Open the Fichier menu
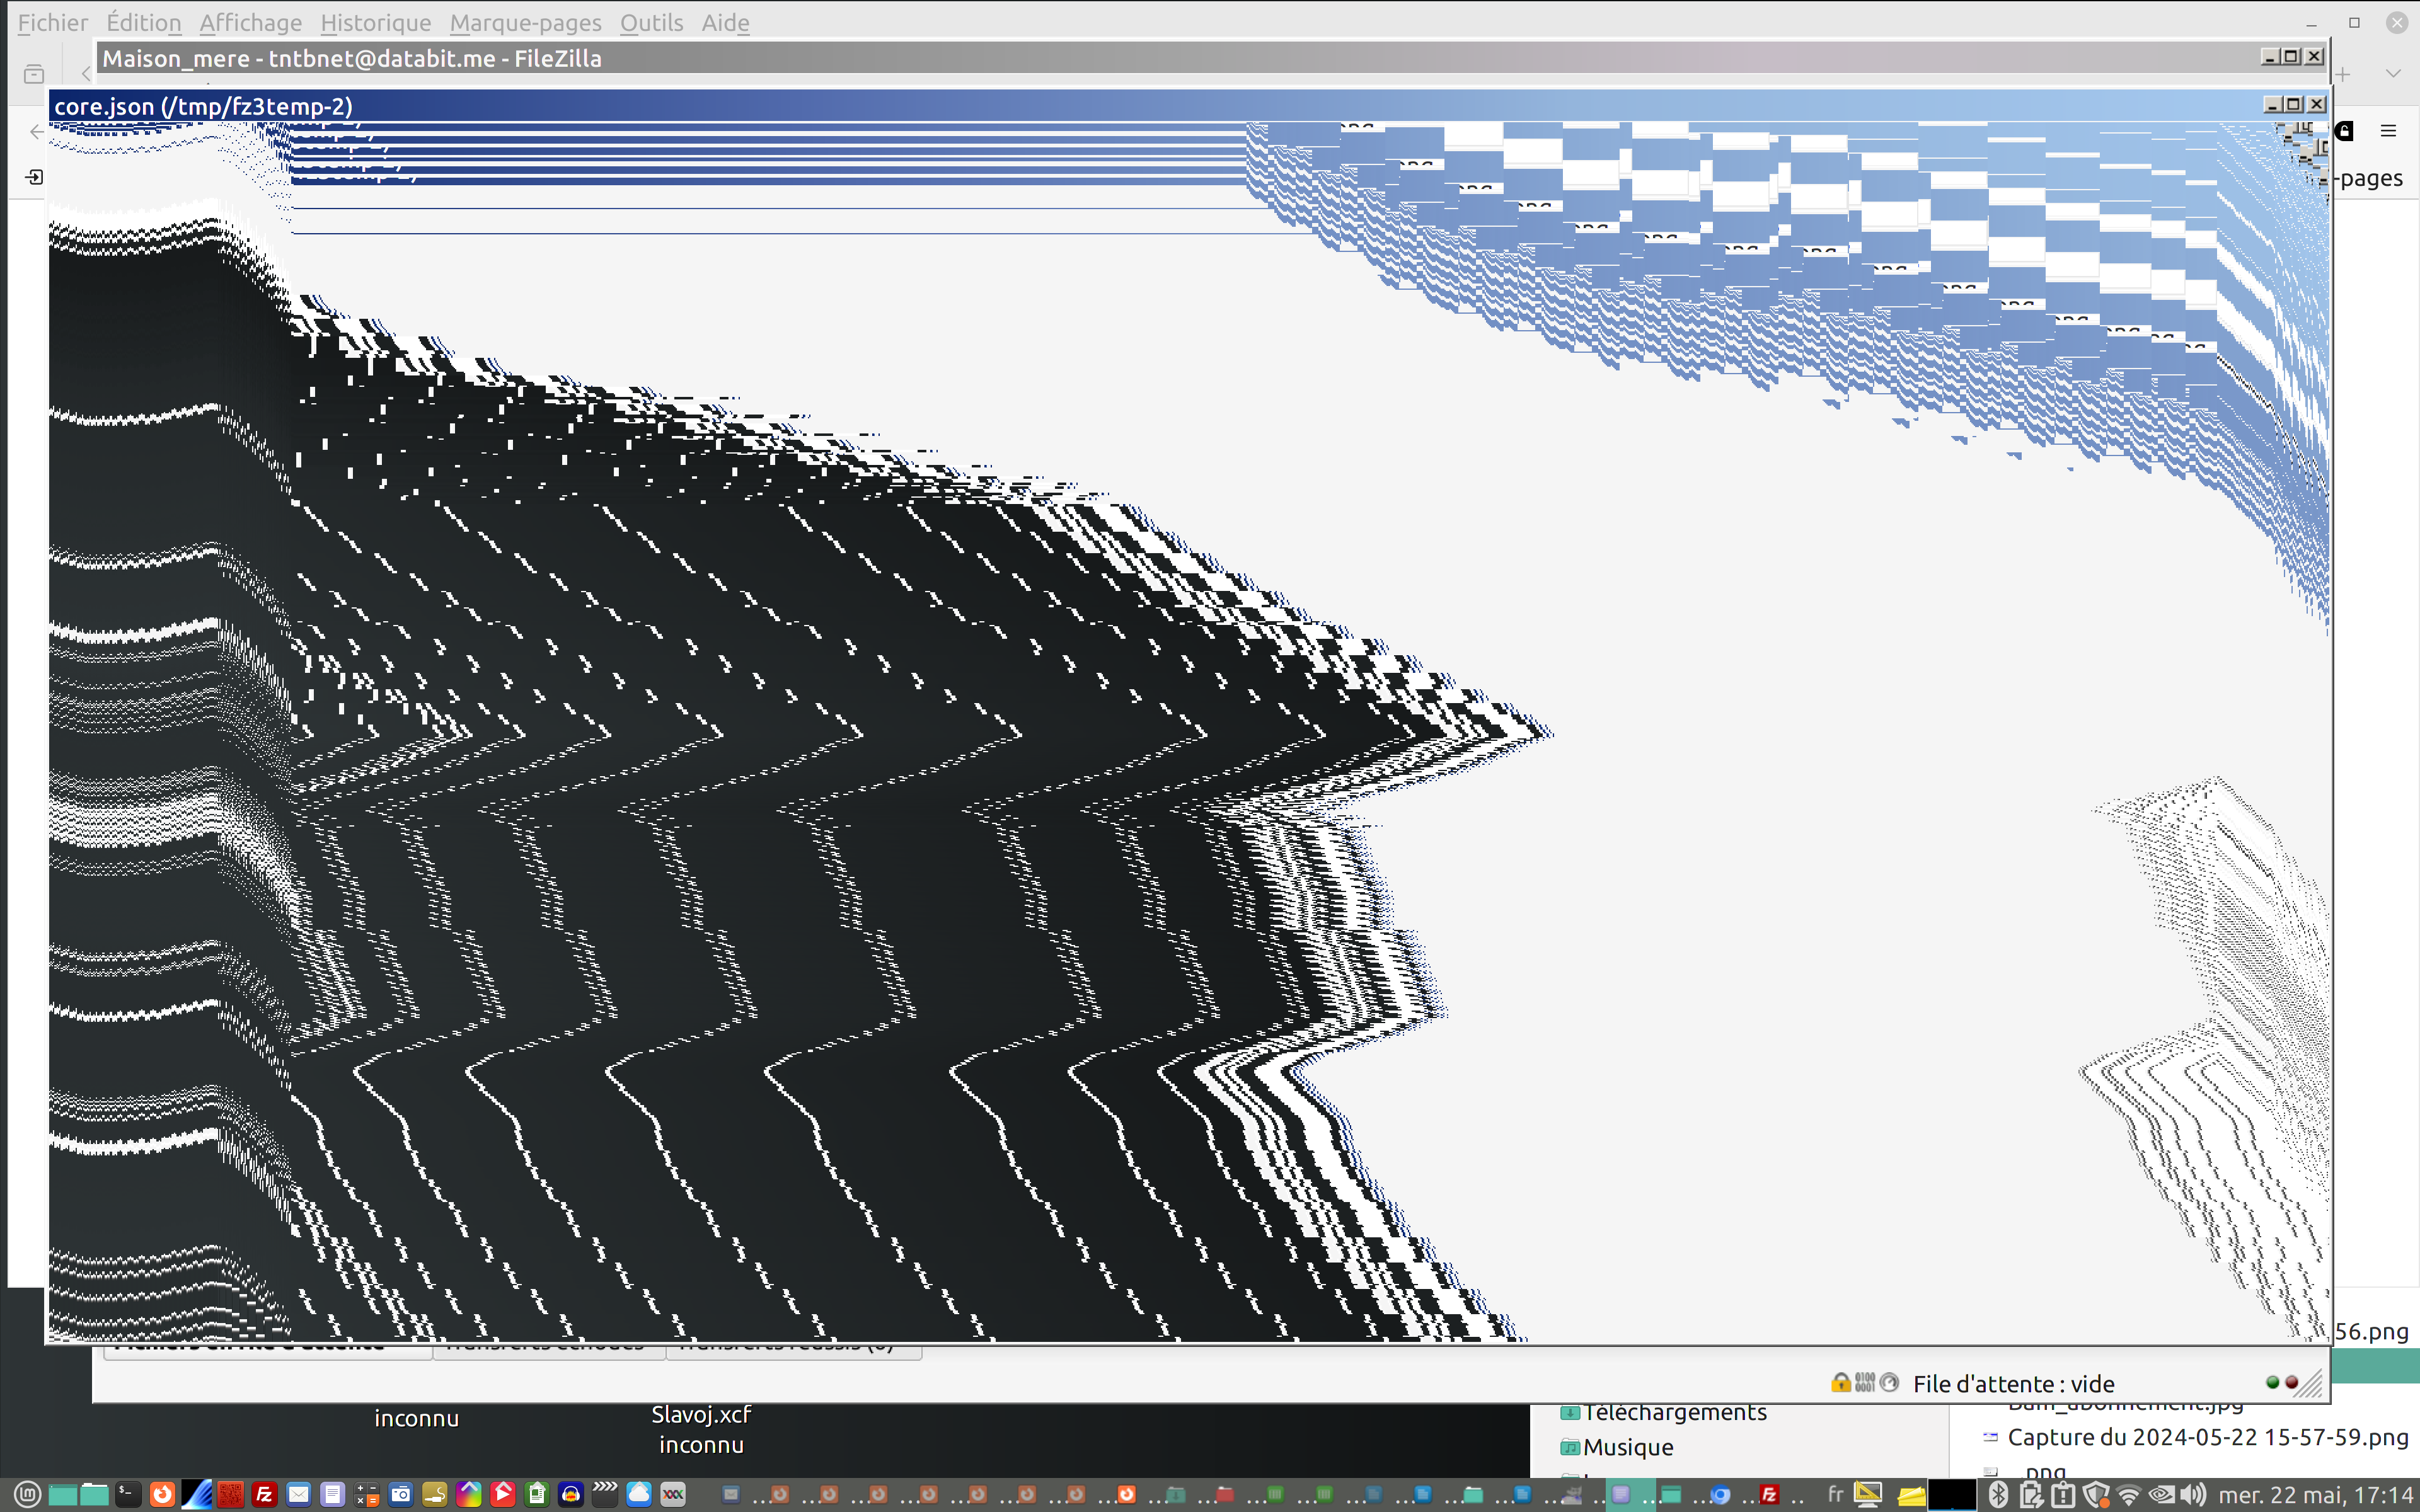 52,22
